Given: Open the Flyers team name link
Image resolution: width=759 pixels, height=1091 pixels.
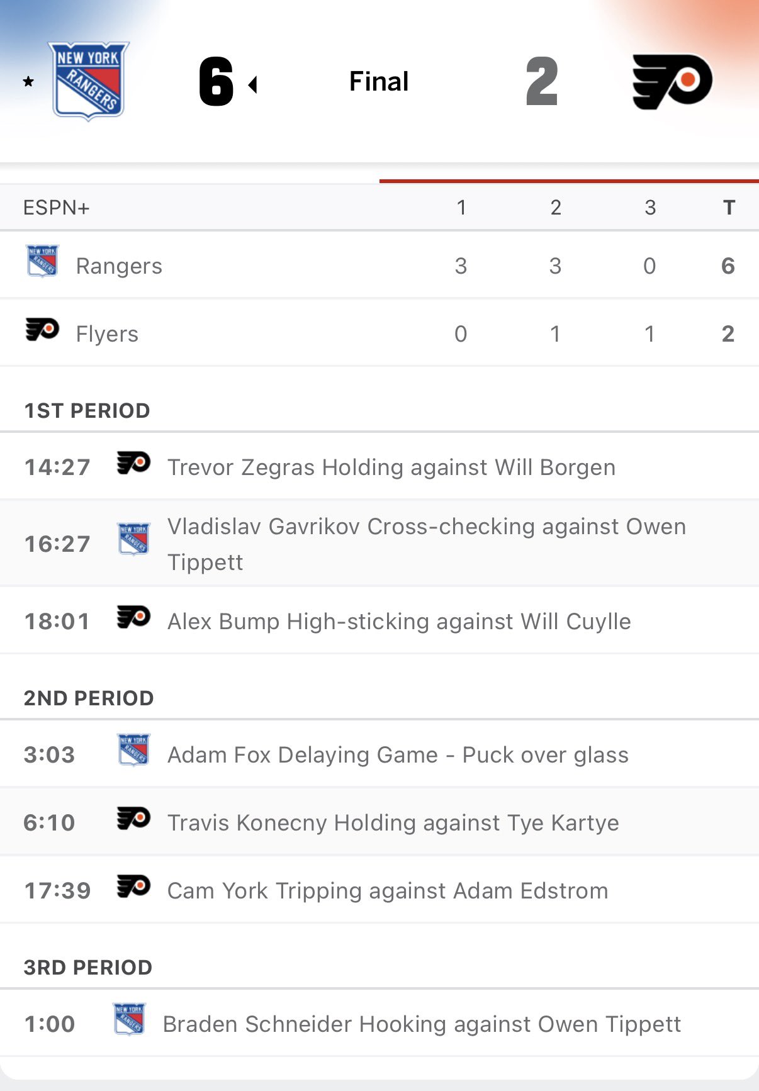Looking at the screenshot, I should coord(107,334).
